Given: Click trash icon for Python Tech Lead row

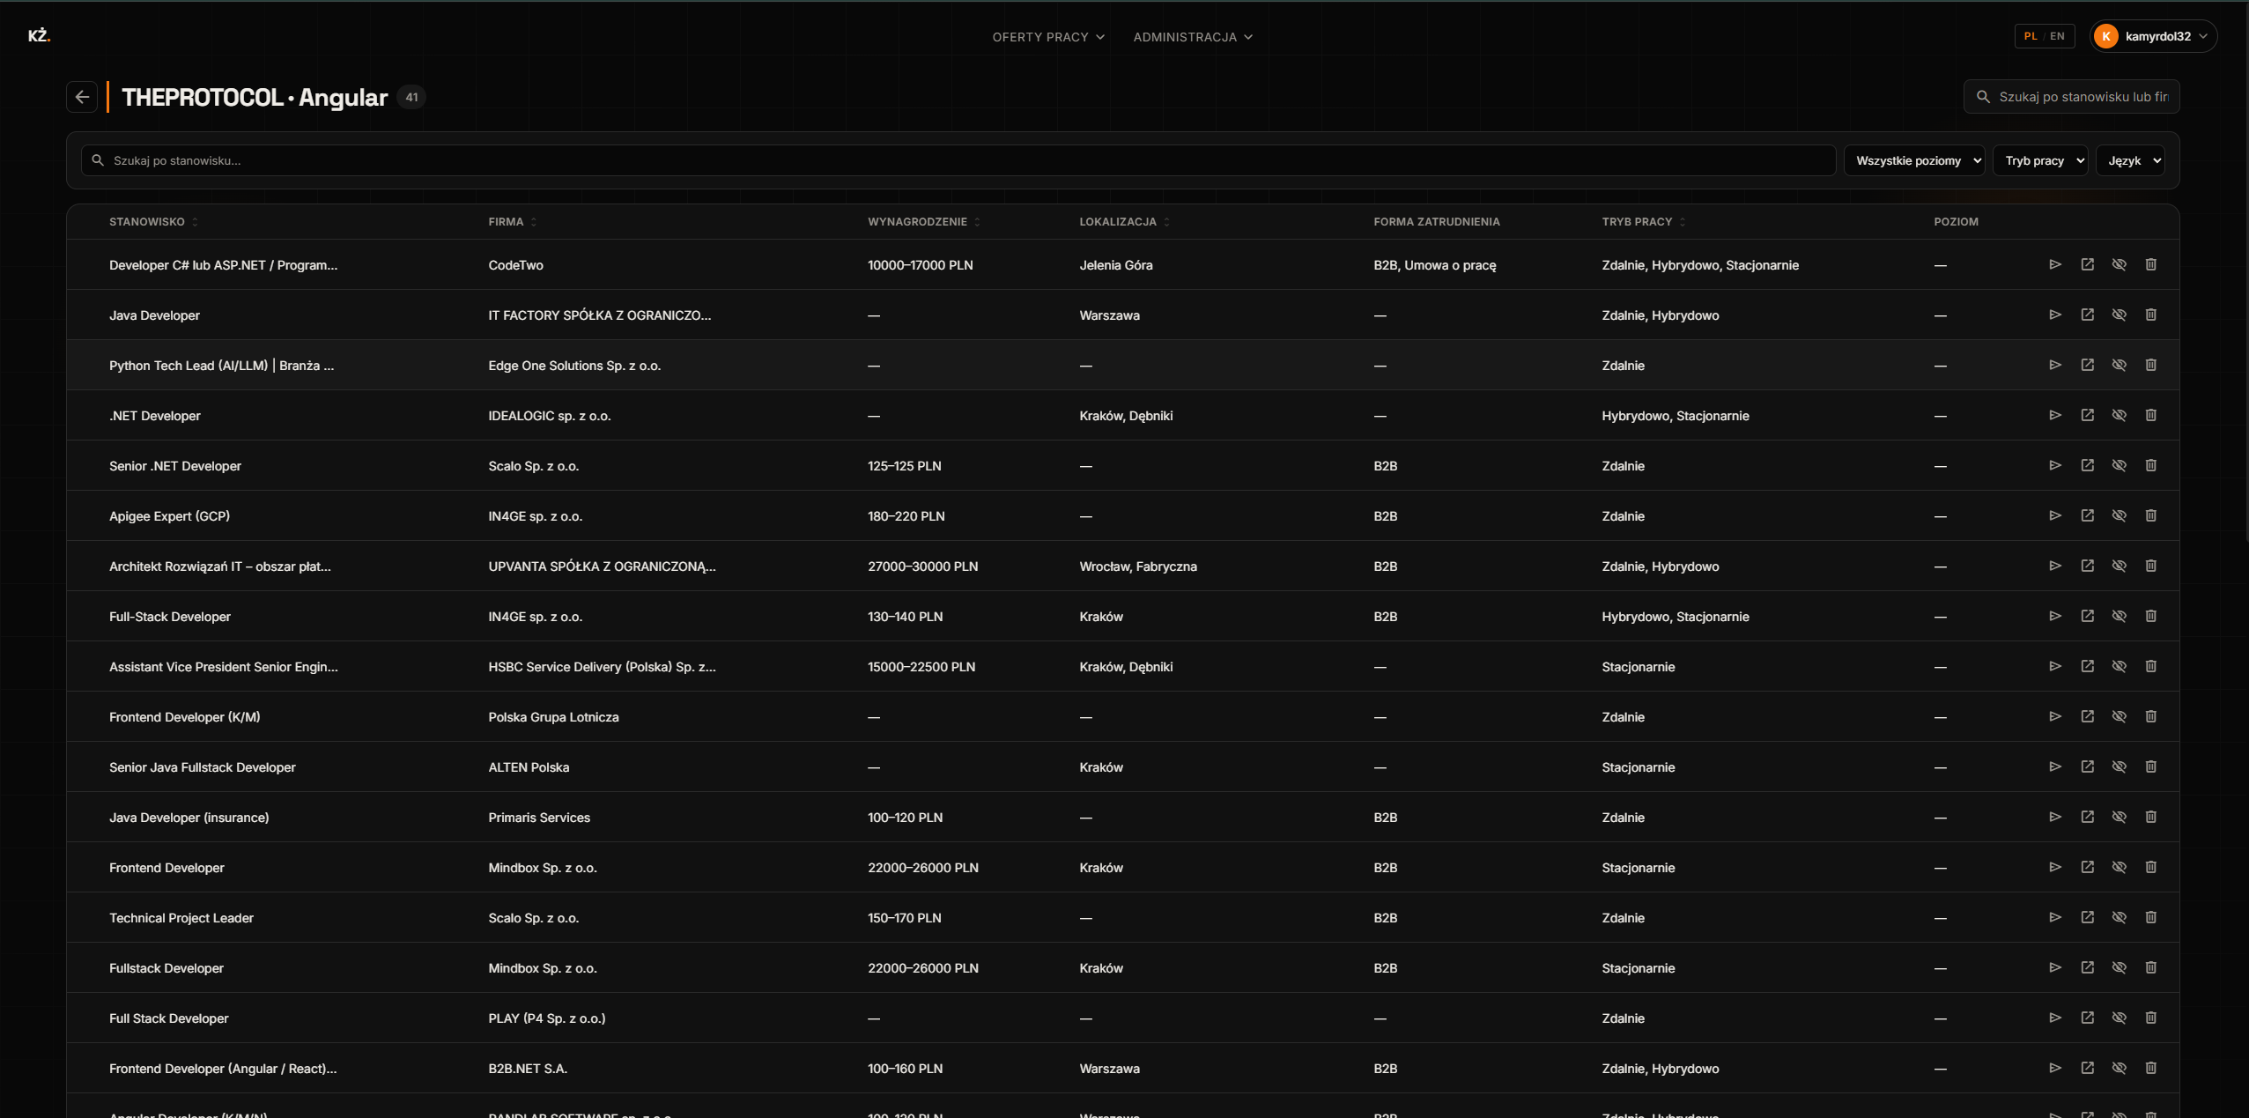Looking at the screenshot, I should pos(2150,365).
